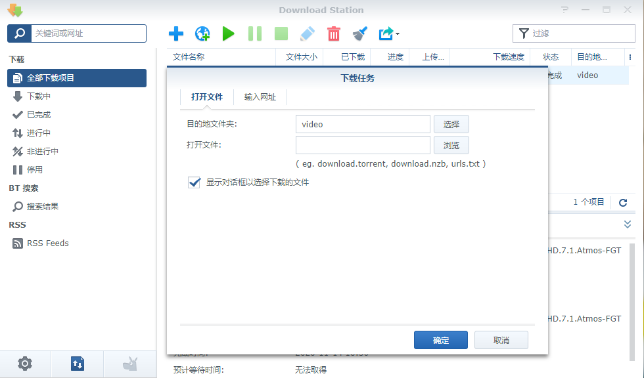
Task: Open RSS Feeds in the sidebar
Action: 77,243
